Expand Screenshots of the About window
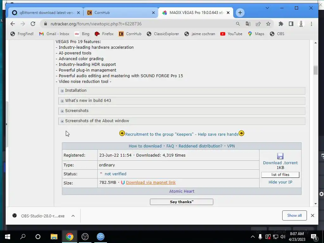This screenshot has height=243, width=324. tap(182, 121)
